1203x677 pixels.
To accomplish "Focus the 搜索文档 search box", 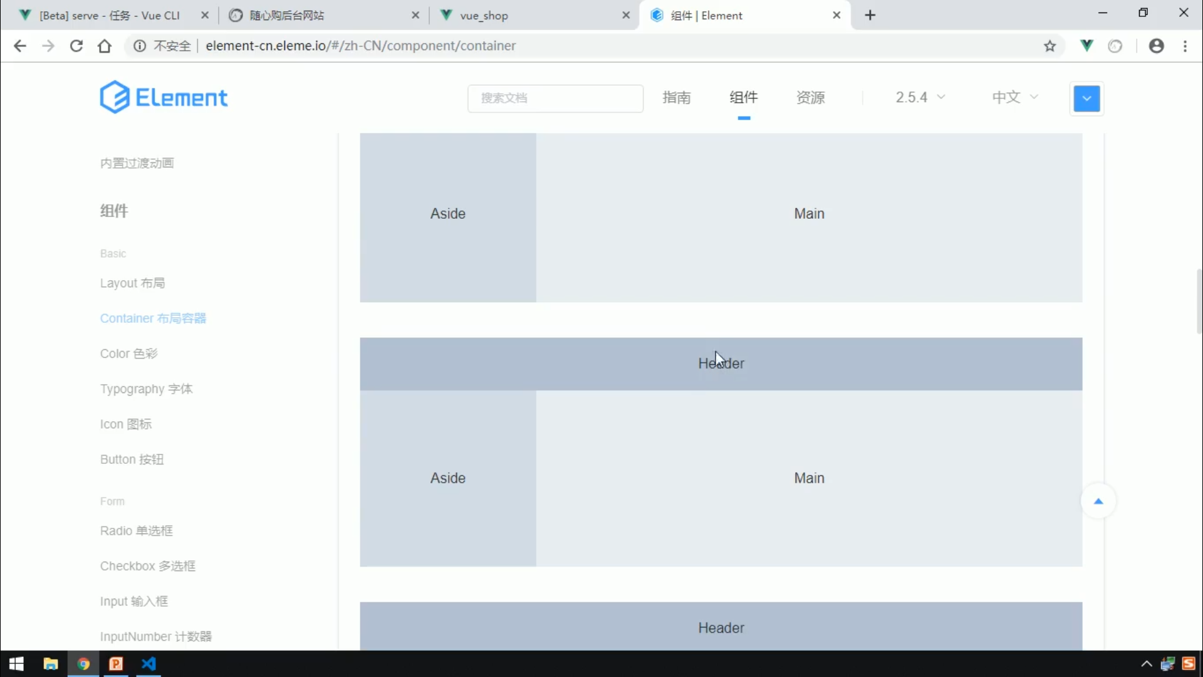I will [555, 98].
